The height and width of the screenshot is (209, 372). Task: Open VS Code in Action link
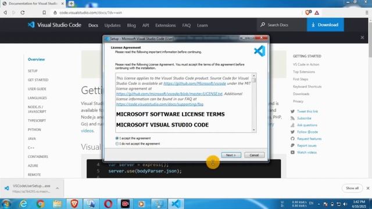(306, 64)
